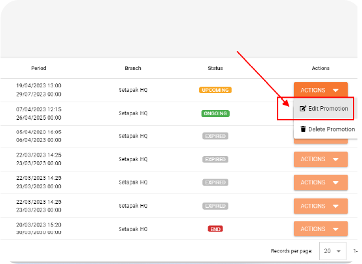The height and width of the screenshot is (264, 362).
Task: Click the small arrow next to 20
Action: coord(339,251)
